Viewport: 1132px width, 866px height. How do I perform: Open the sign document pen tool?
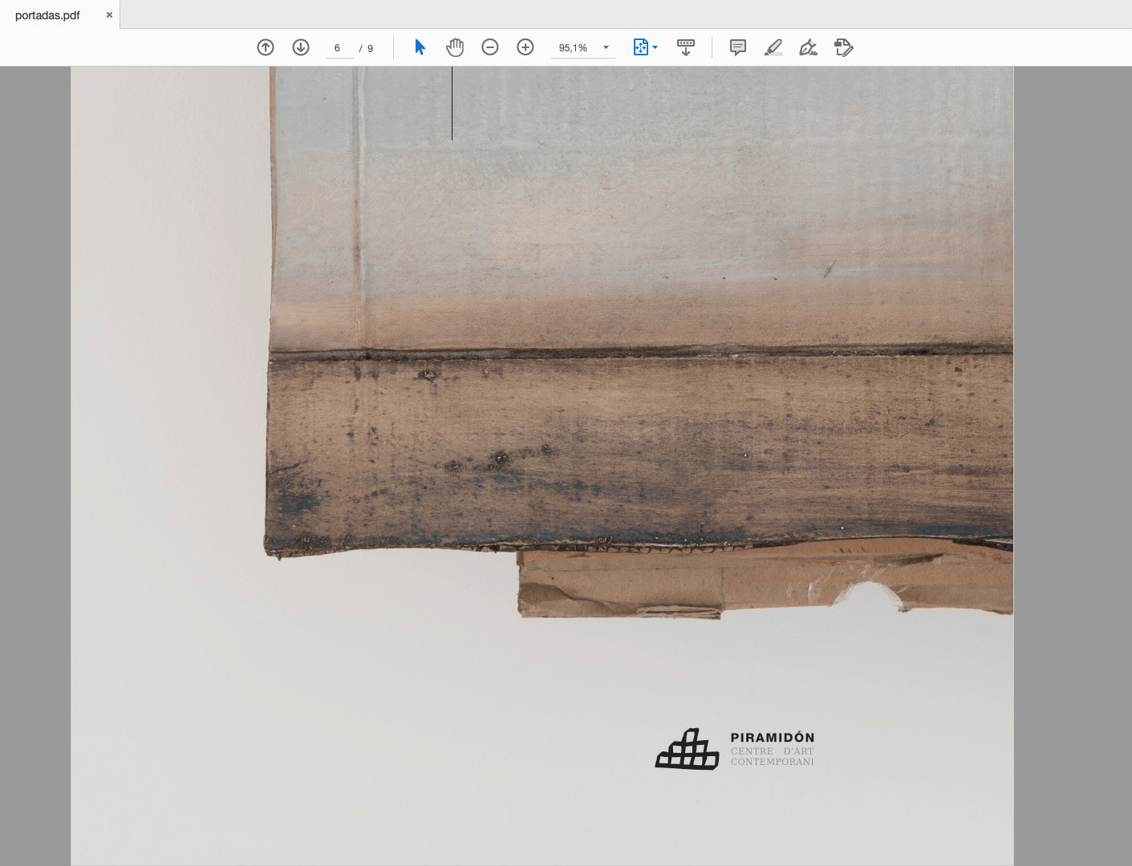pyautogui.click(x=809, y=47)
